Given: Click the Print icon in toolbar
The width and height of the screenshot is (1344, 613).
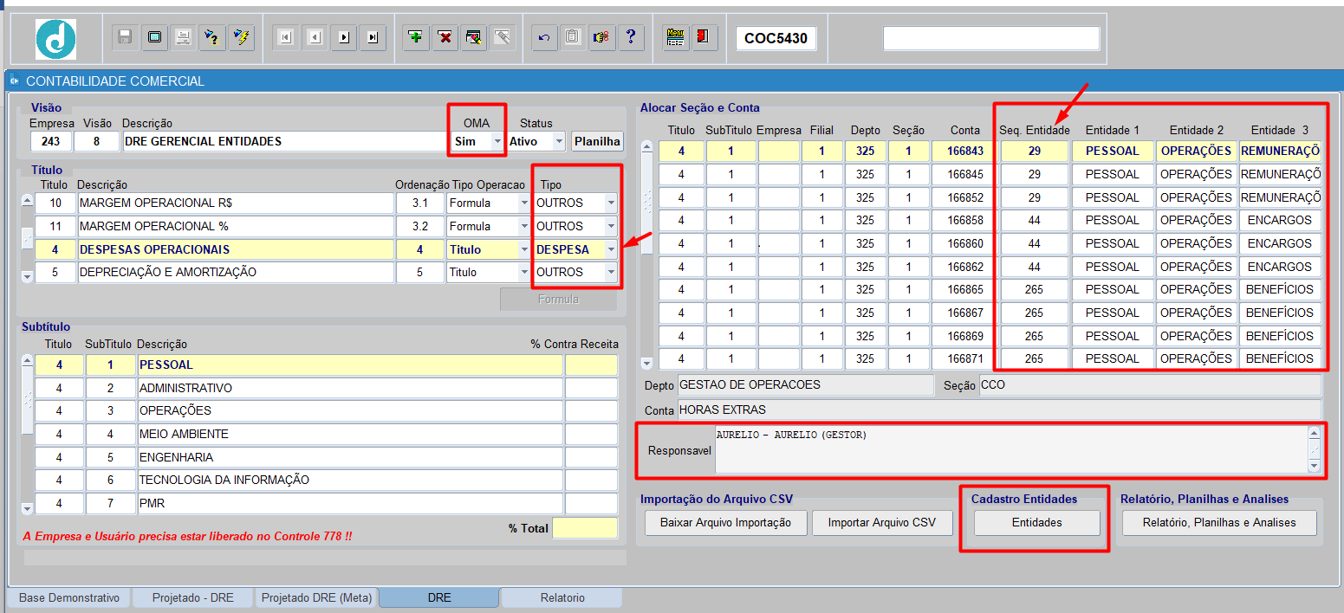Looking at the screenshot, I should pyautogui.click(x=183, y=37).
